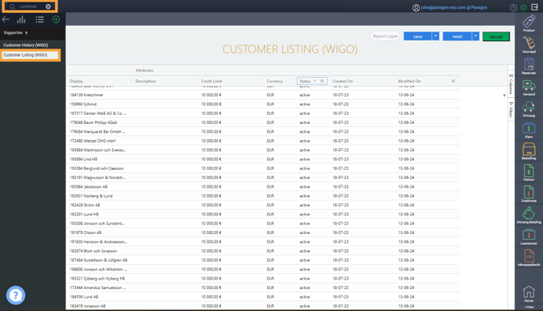Expand the reset button dropdown arrow
The height and width of the screenshot is (311, 543).
click(x=476, y=36)
